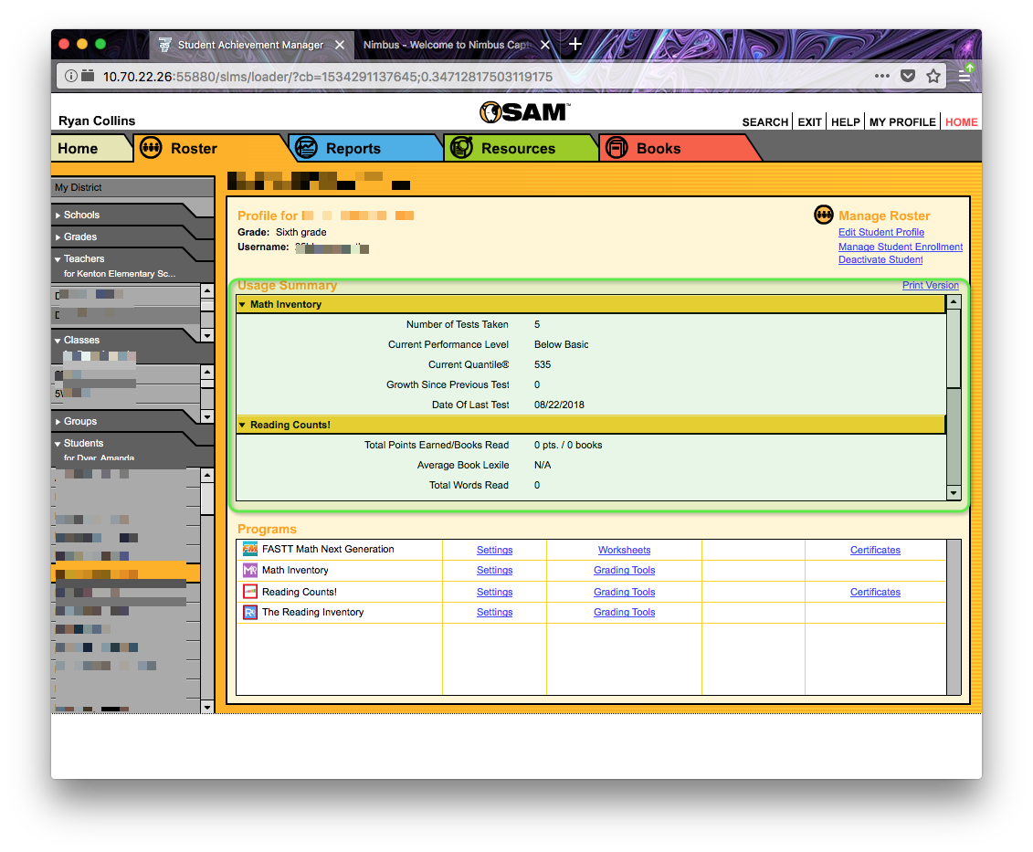This screenshot has width=1033, height=852.
Task: Open the Print Version link
Action: [x=930, y=285]
